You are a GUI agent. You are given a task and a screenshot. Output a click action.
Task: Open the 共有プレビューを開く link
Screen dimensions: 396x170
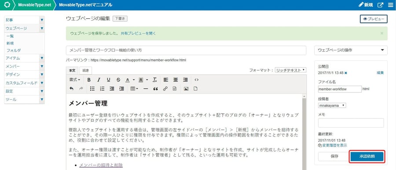tap(138, 33)
